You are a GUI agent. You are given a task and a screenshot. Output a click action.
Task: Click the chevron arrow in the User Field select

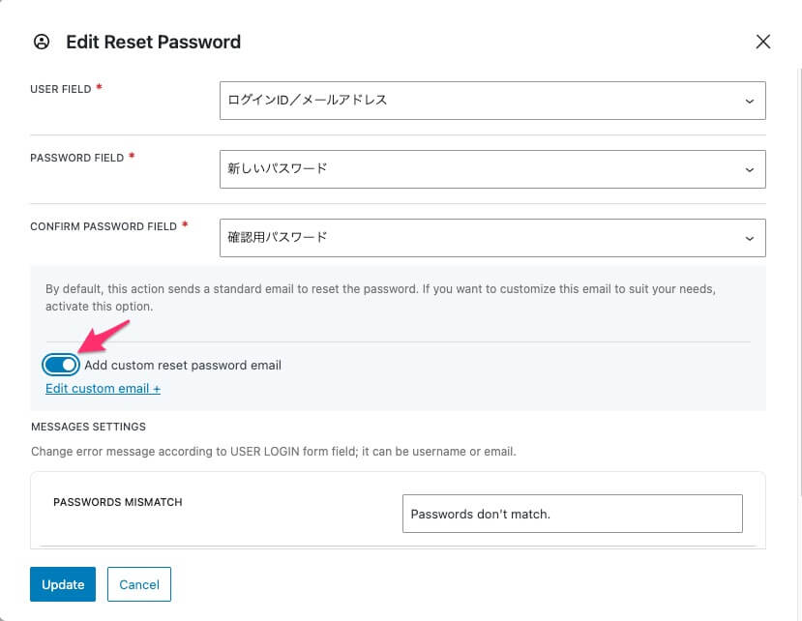749,101
